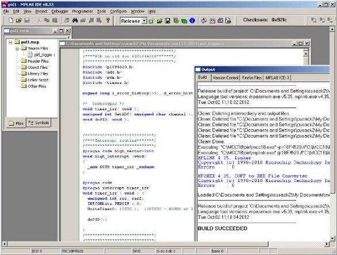Open the Help menu
Image resolution: width=337 pixels, height=255 pixels.
click(152, 11)
